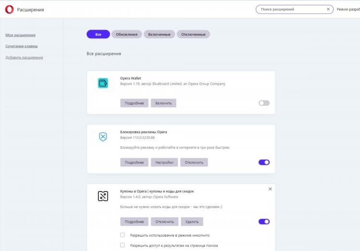Image resolution: width=360 pixels, height=251 pixels.
Task: Click the Версия 113.0.5230.86 text
Action: click(x=138, y=137)
